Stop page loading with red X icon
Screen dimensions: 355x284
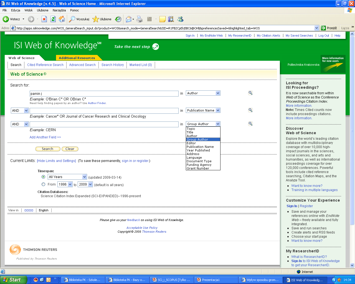(x=44, y=19)
